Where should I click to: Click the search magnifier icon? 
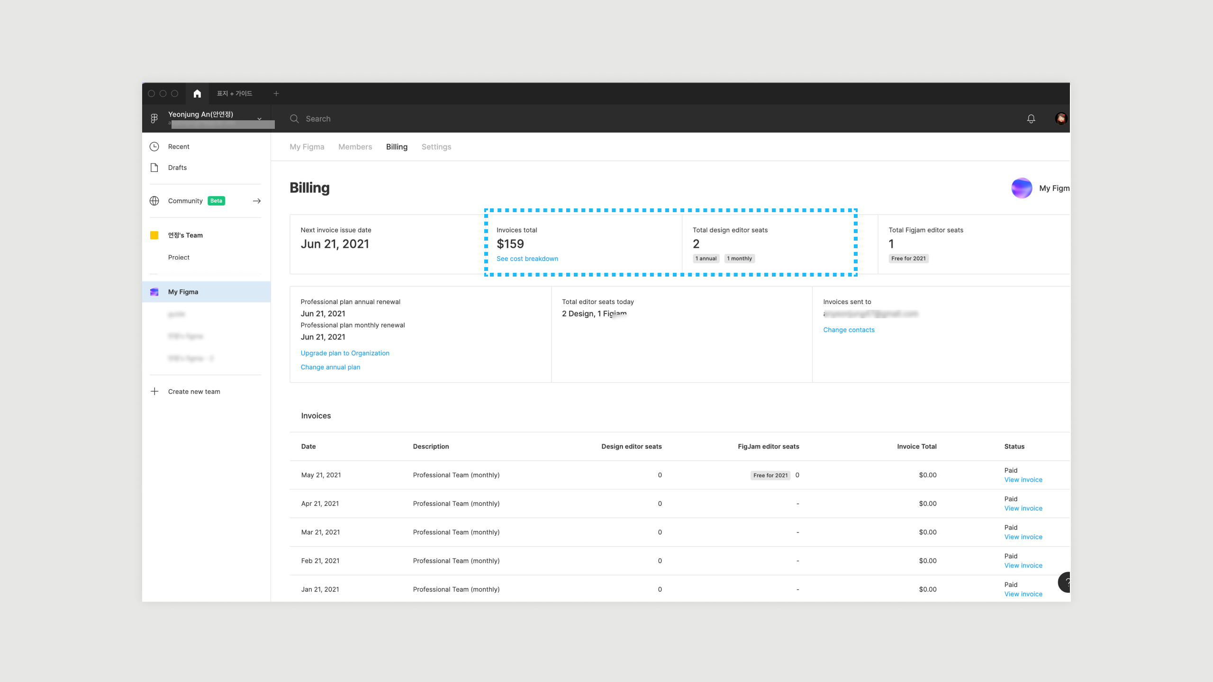click(x=294, y=118)
